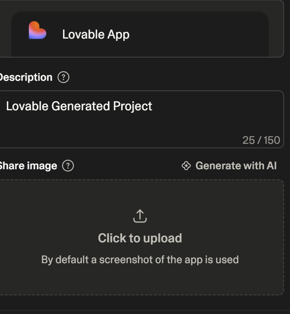Image resolution: width=290 pixels, height=314 pixels.
Task: Click the "Lovable App" preview title
Action: (x=96, y=34)
